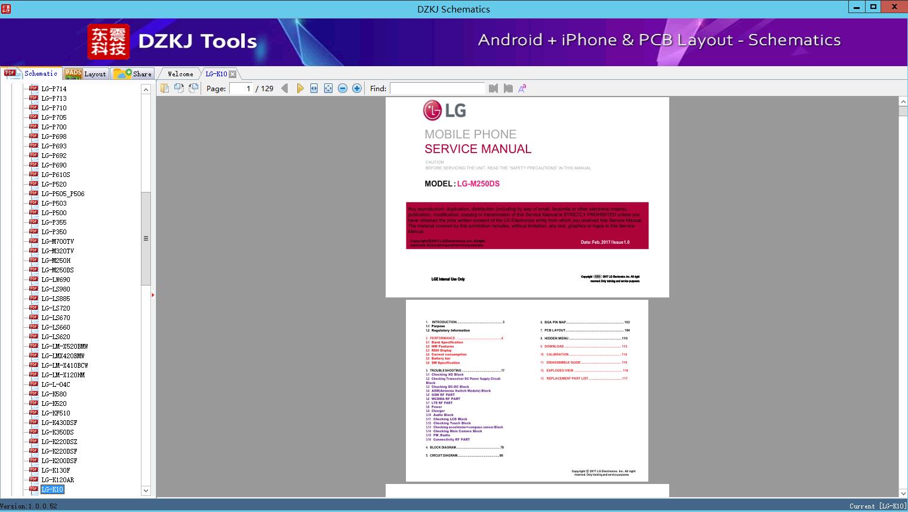
Task: Open LG-LM-X520BMW in the tree
Action: click(64, 346)
